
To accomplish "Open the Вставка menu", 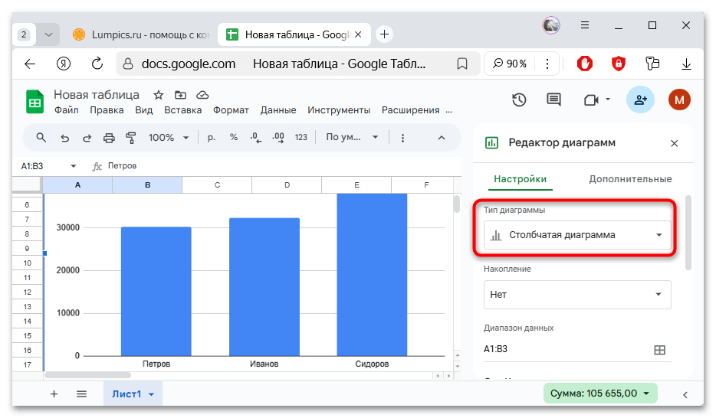I will point(183,110).
